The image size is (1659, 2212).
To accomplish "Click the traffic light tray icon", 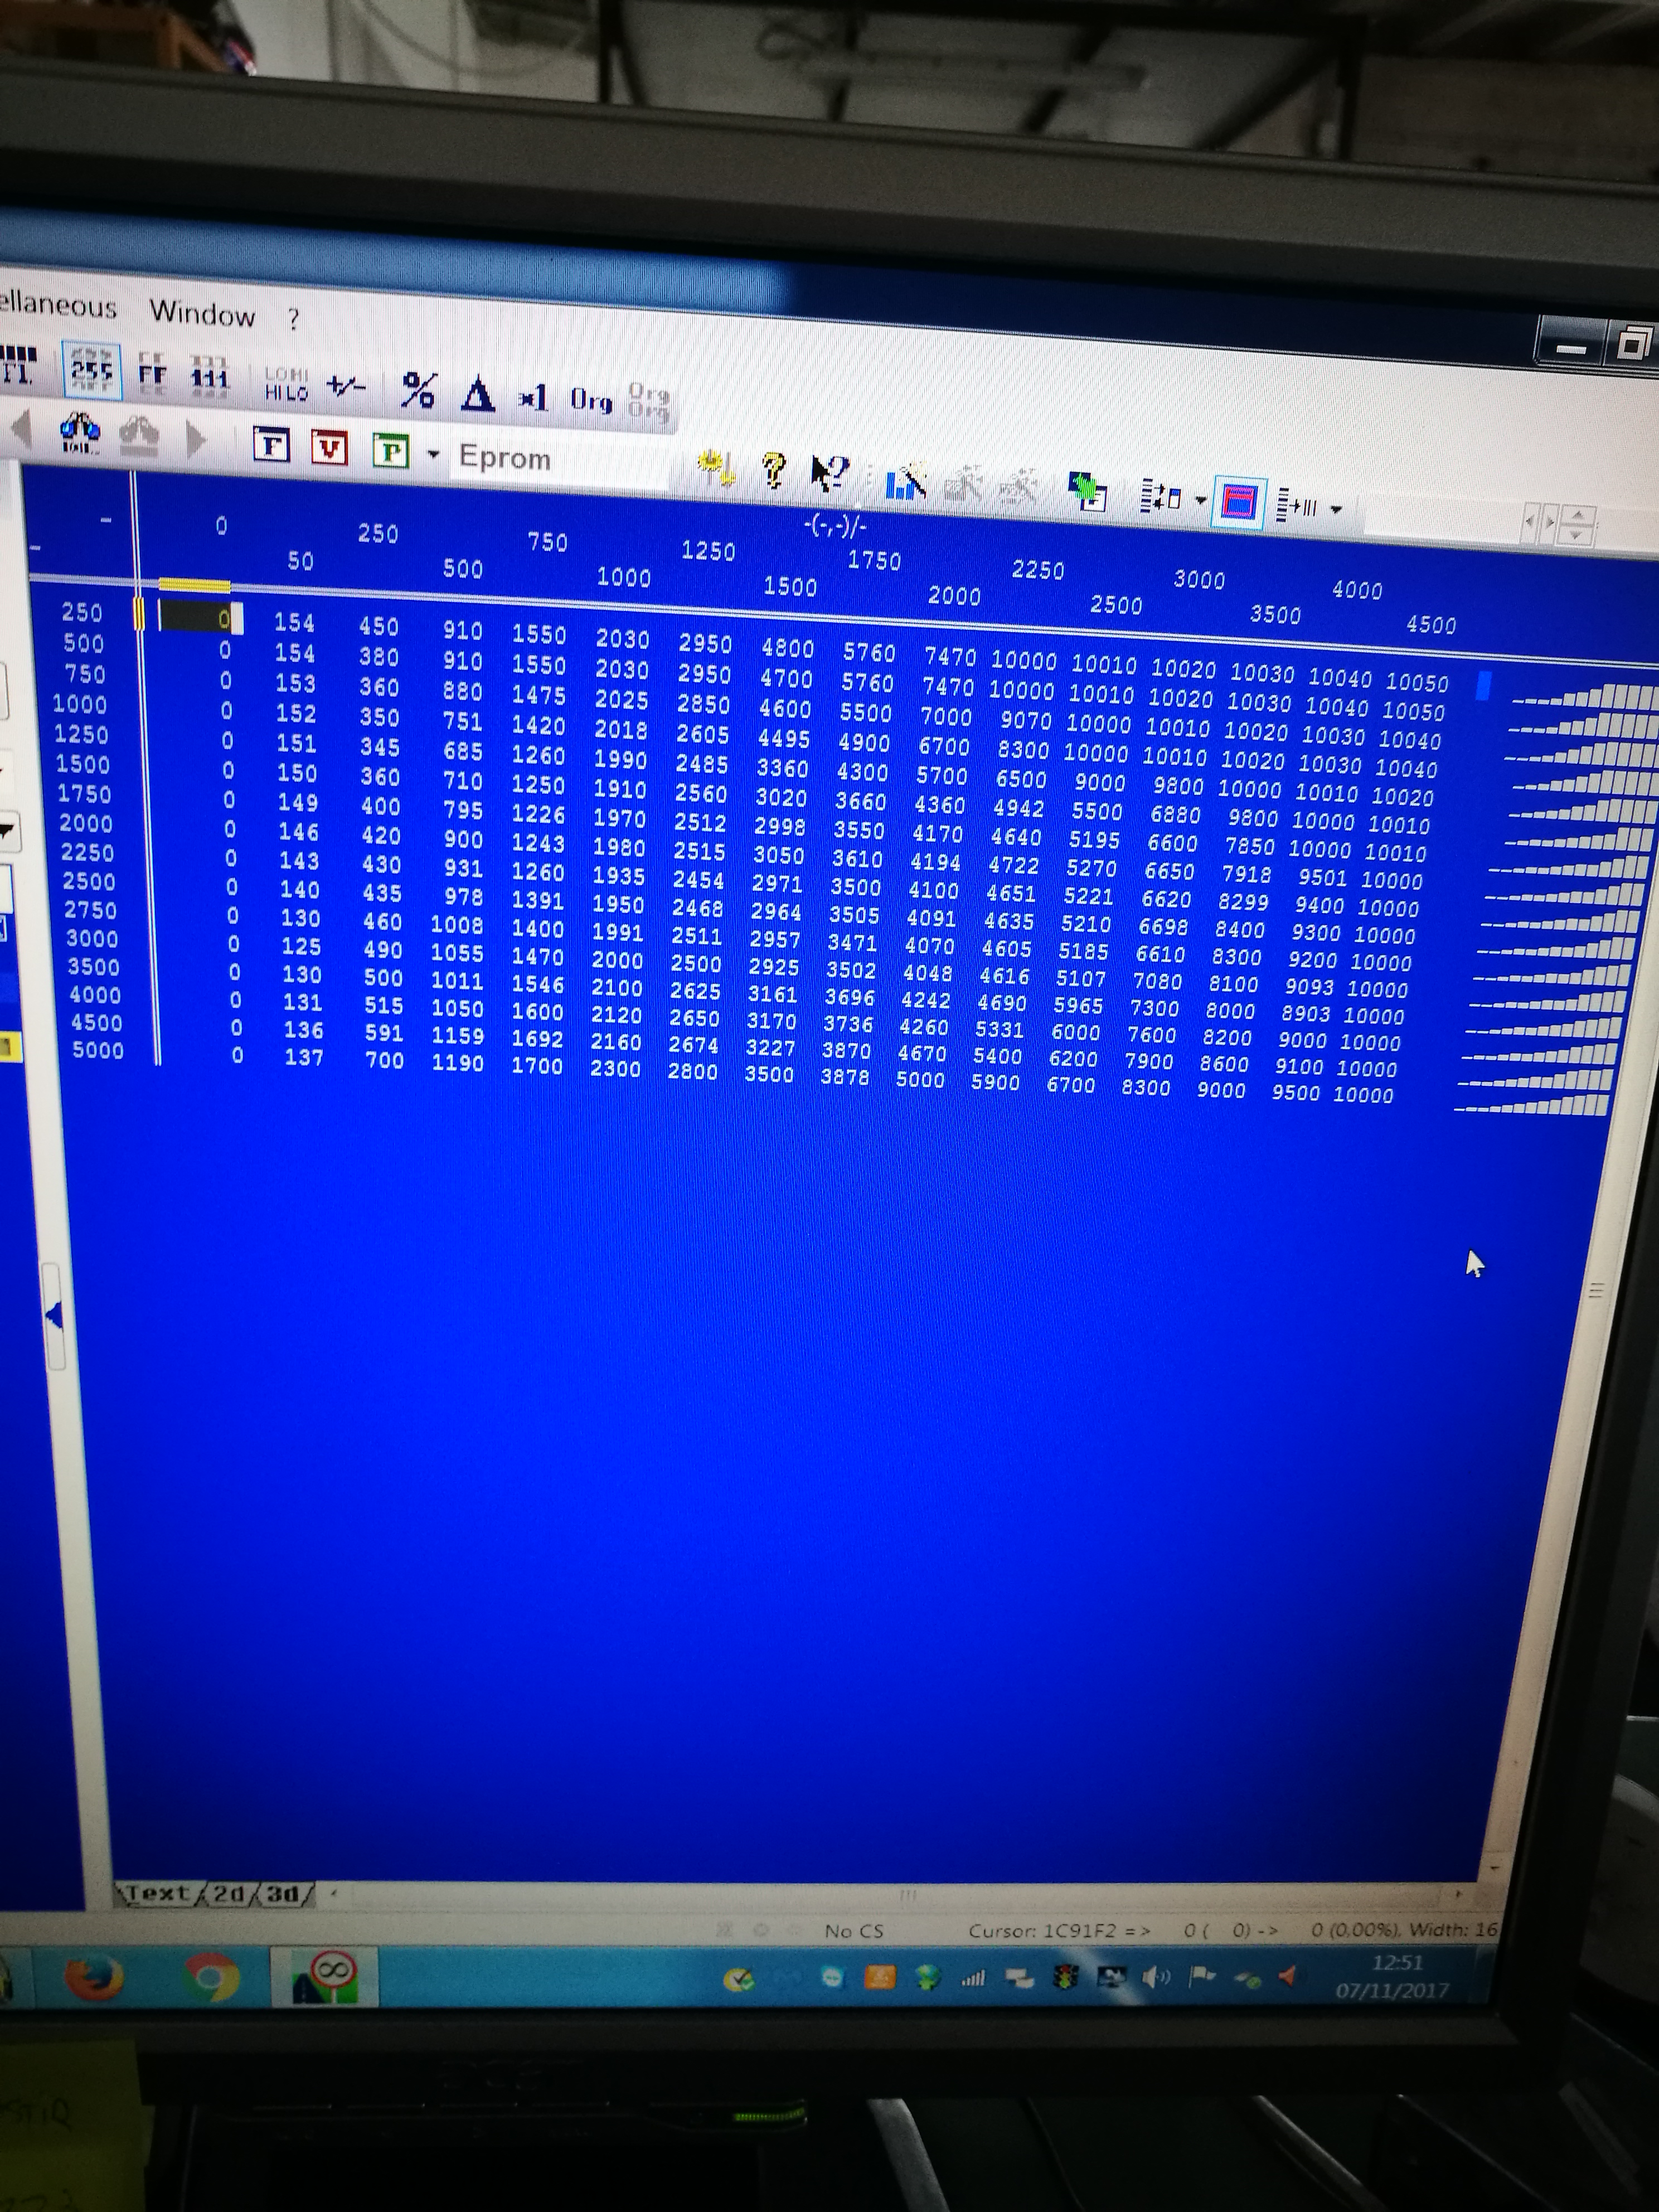I will click(x=1065, y=1977).
